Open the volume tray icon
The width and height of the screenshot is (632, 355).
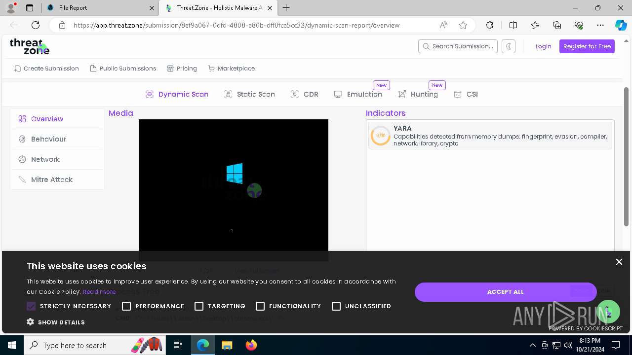(x=568, y=345)
